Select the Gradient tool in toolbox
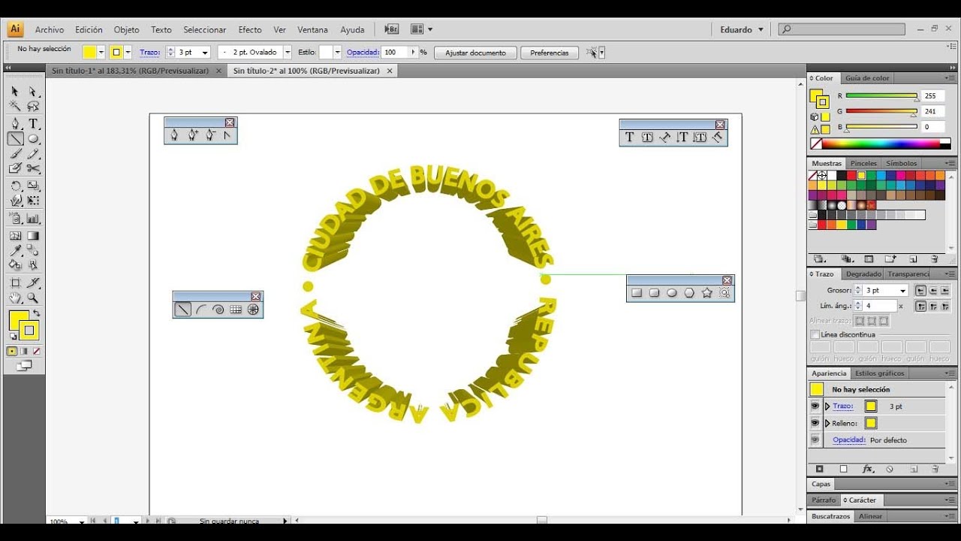961x541 pixels. 33,235
